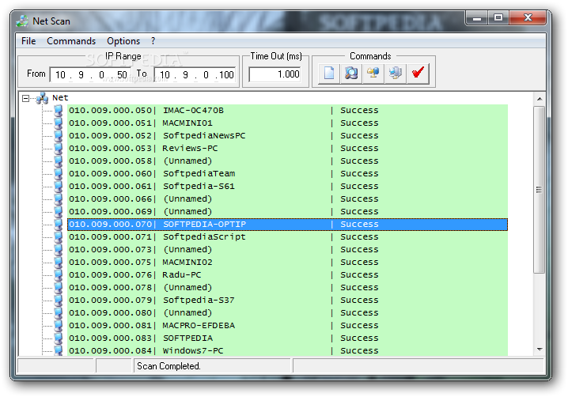Click computer icon of Softpedia-S61 row

pyautogui.click(x=59, y=187)
